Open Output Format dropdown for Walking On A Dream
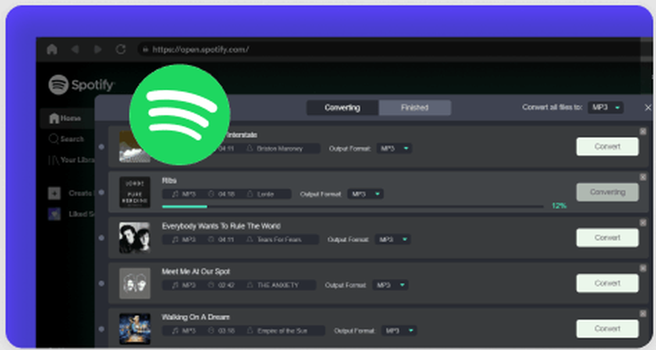 click(x=399, y=331)
